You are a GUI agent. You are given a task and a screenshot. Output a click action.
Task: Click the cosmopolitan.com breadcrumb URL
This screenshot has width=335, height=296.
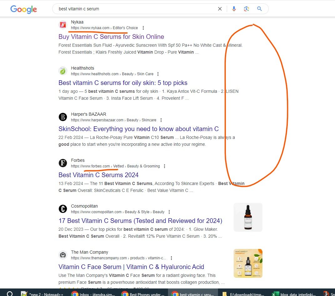tap(118, 212)
